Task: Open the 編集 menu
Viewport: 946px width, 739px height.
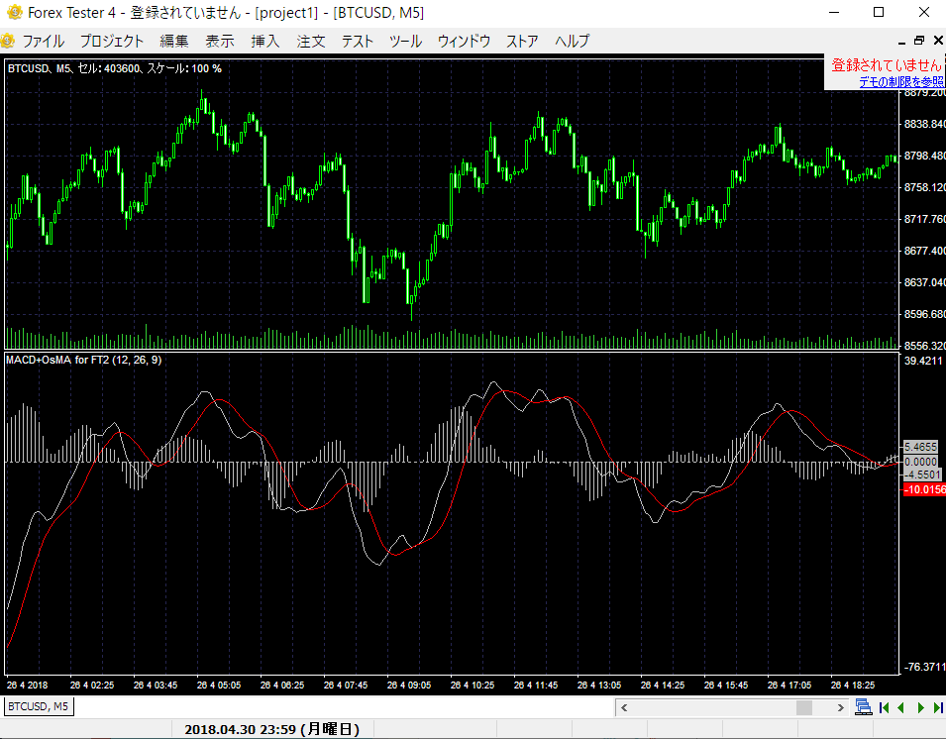Action: pyautogui.click(x=173, y=41)
